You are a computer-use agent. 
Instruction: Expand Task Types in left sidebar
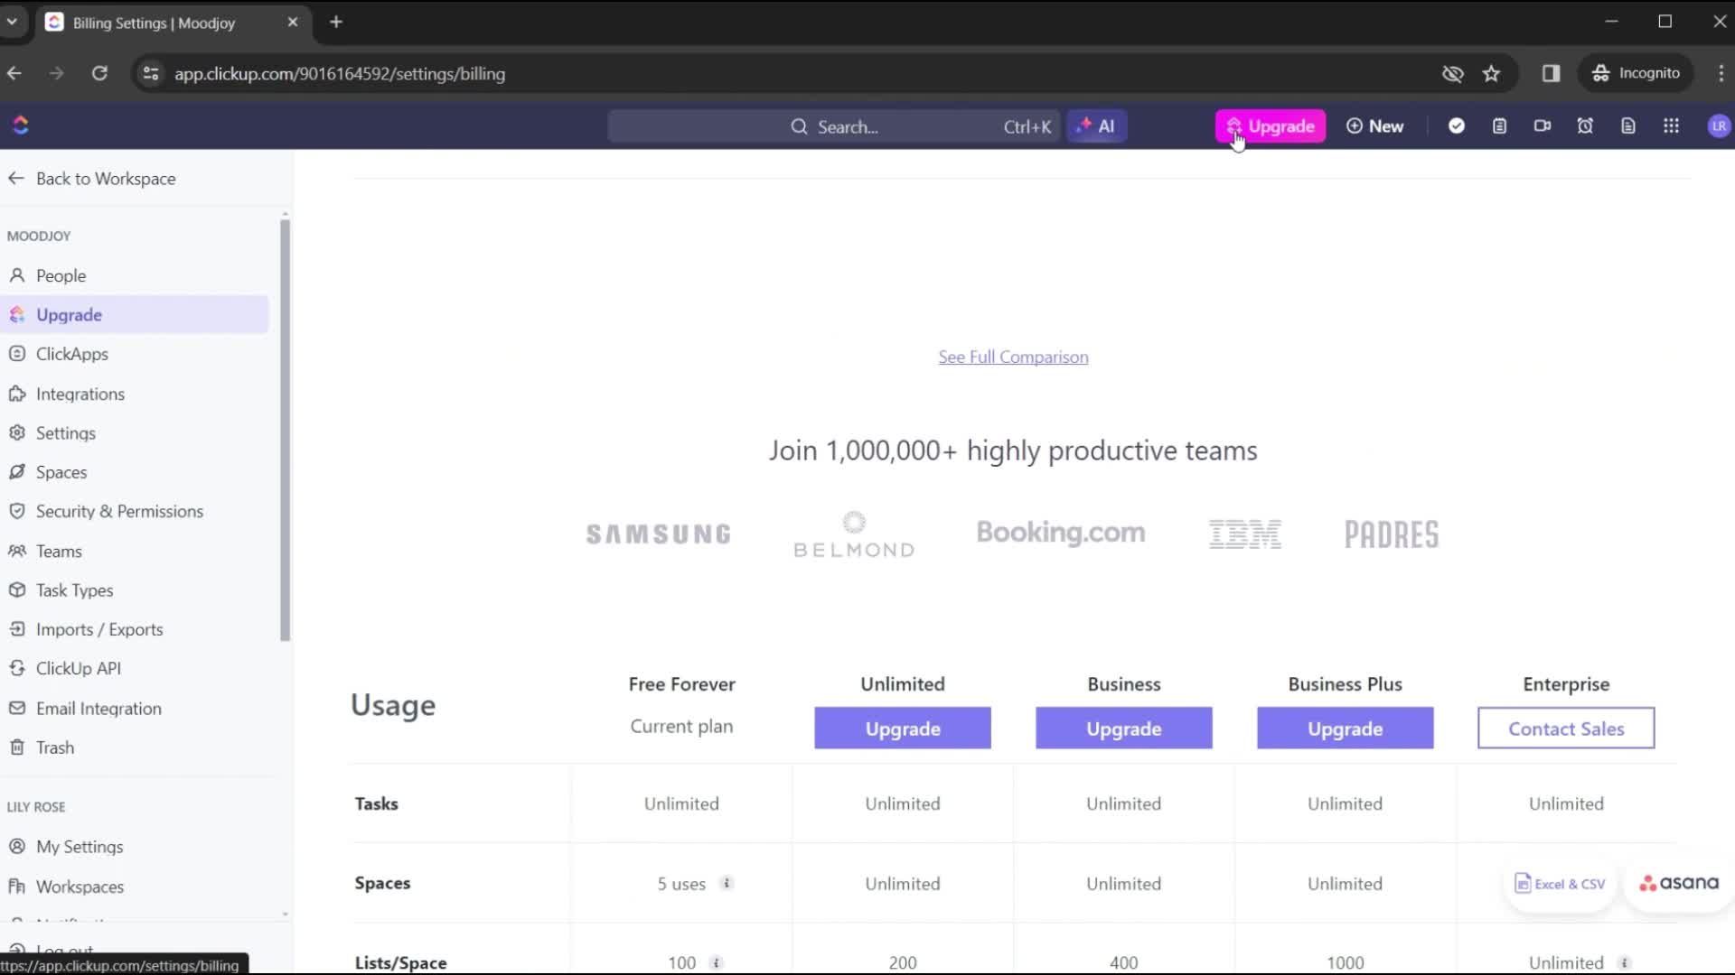pos(74,590)
